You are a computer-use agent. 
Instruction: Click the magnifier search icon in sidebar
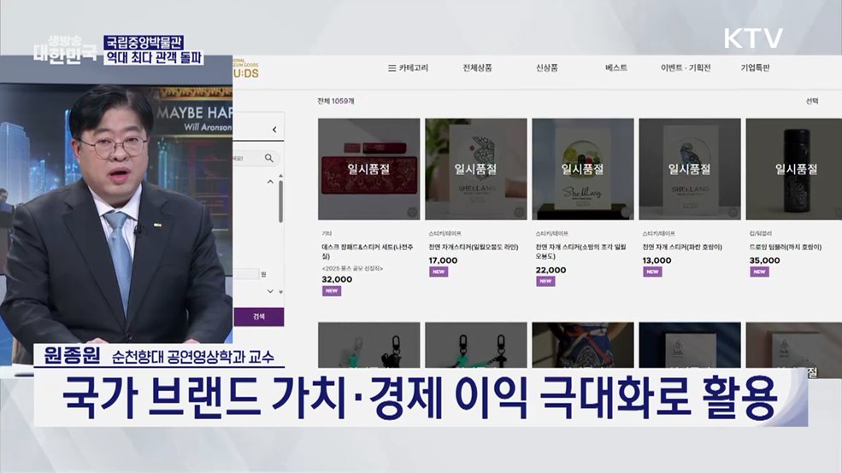click(x=269, y=158)
